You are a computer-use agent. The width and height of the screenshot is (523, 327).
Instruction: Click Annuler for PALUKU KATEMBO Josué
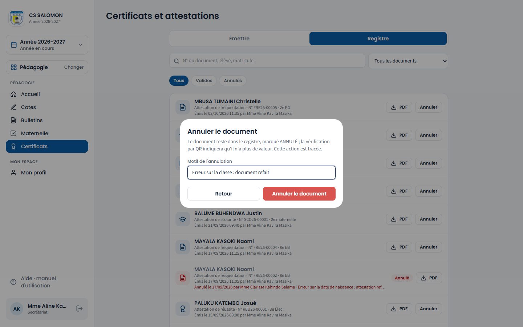tap(429, 309)
